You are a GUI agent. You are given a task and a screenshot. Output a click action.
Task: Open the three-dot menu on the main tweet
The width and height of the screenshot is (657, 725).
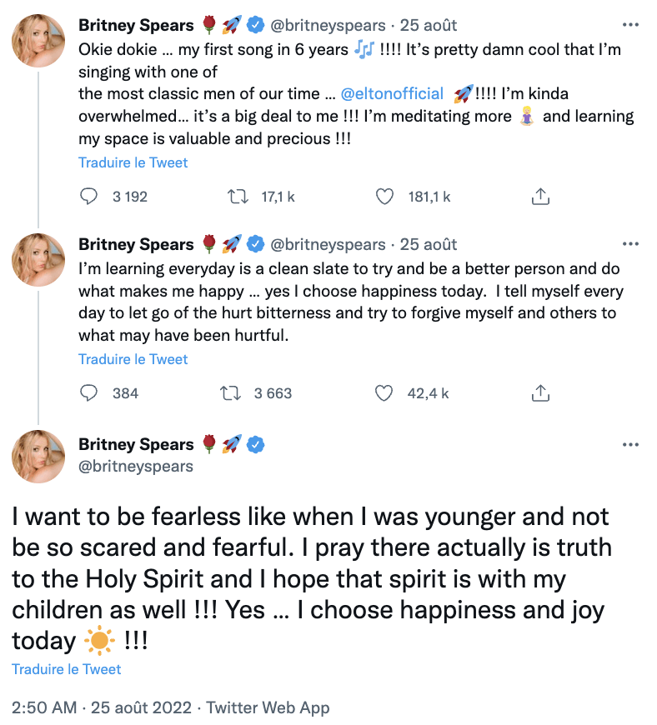(x=630, y=445)
